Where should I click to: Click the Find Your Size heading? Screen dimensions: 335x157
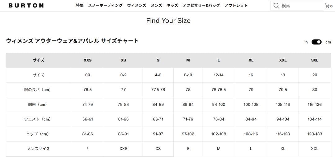[168, 21]
